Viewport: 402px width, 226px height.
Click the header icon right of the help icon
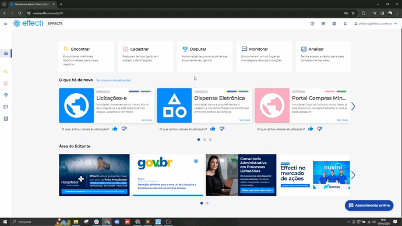pyautogui.click(x=323, y=23)
